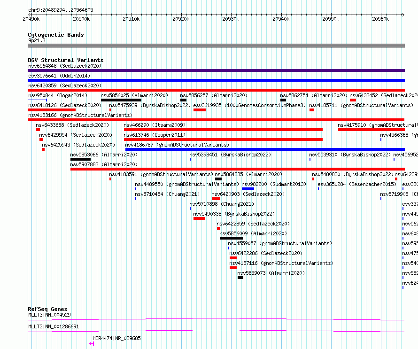Select esv3650284 (Besenbacher2015) label
This screenshot has width=418, height=349.
pos(357,184)
